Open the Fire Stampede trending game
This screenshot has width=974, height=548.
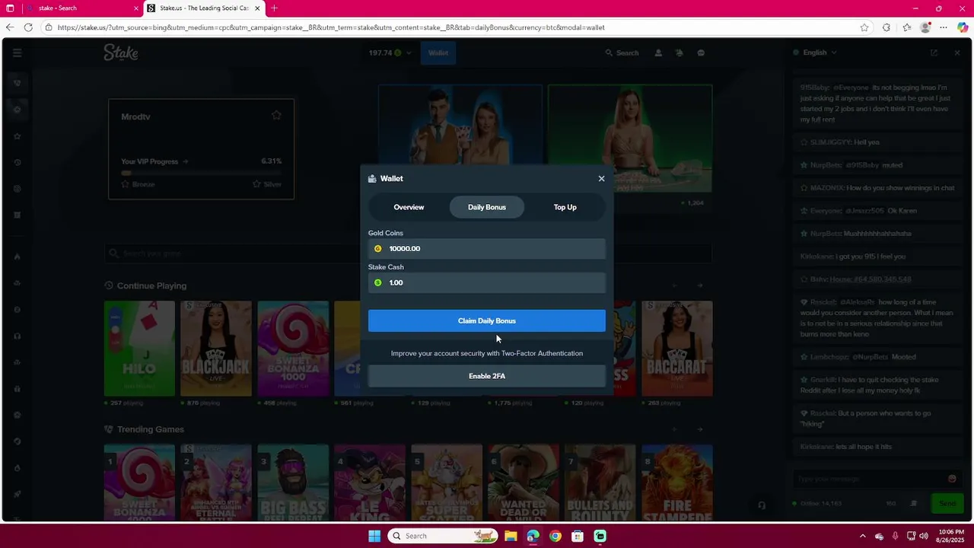(x=677, y=483)
